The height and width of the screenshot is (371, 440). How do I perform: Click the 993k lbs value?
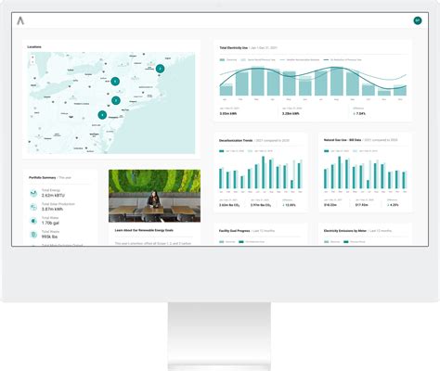(49, 237)
